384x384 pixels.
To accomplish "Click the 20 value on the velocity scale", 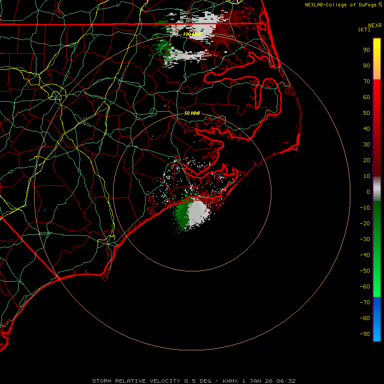I will coord(367,160).
